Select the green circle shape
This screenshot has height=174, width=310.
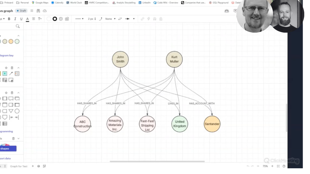(x=17, y=41)
